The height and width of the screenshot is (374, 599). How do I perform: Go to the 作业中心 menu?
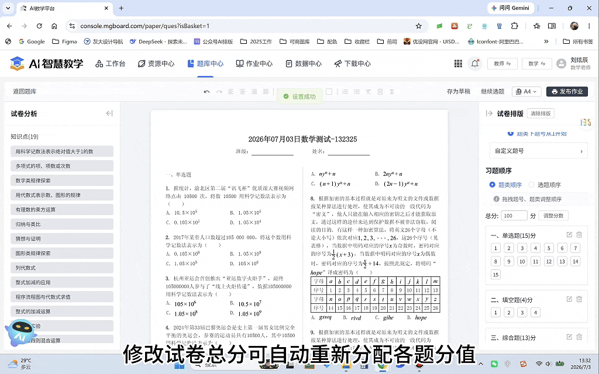(x=254, y=63)
